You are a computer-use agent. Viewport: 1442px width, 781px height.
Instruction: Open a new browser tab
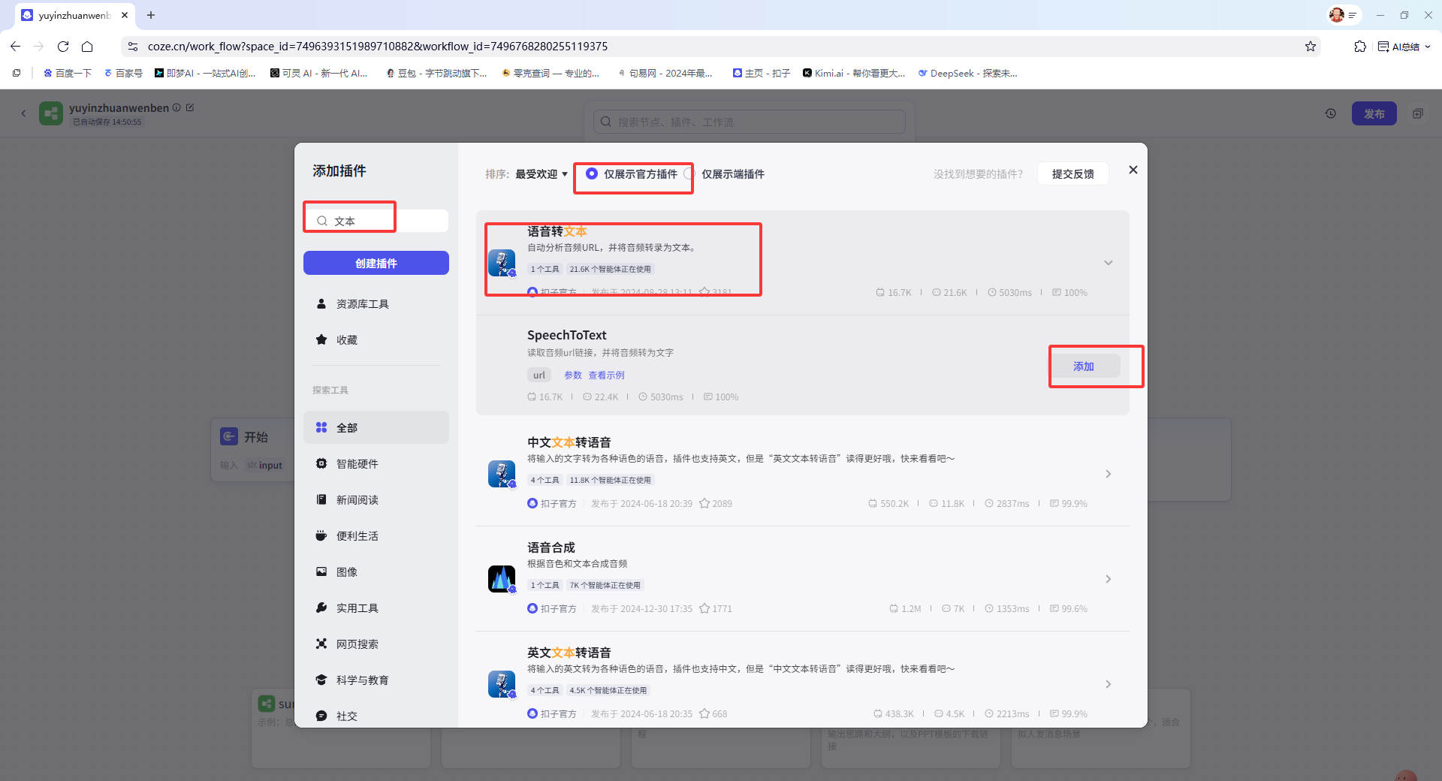pyautogui.click(x=151, y=15)
